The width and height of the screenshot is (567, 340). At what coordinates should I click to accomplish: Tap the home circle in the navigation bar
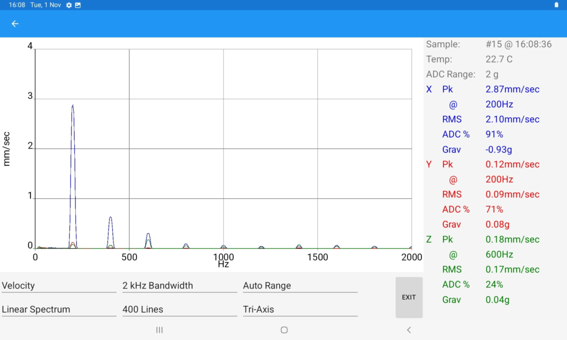tap(283, 329)
